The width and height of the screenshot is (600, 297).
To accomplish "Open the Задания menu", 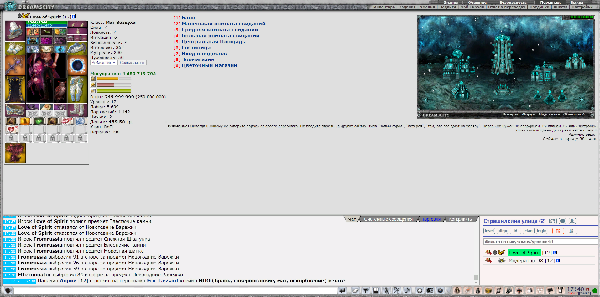I will 407,7.
